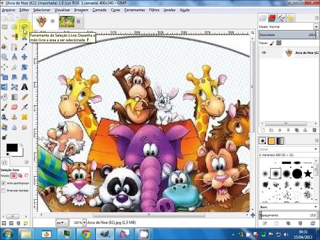320x240 pixels.
Task: Select the Flip tool
Action: 5,87
